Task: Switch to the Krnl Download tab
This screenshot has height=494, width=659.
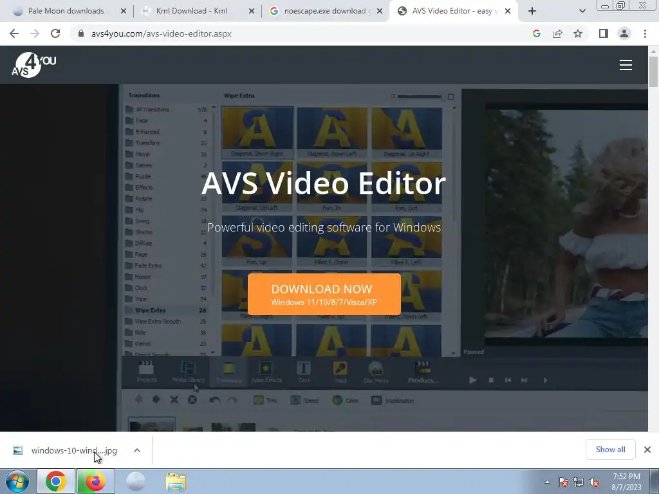Action: pyautogui.click(x=198, y=11)
